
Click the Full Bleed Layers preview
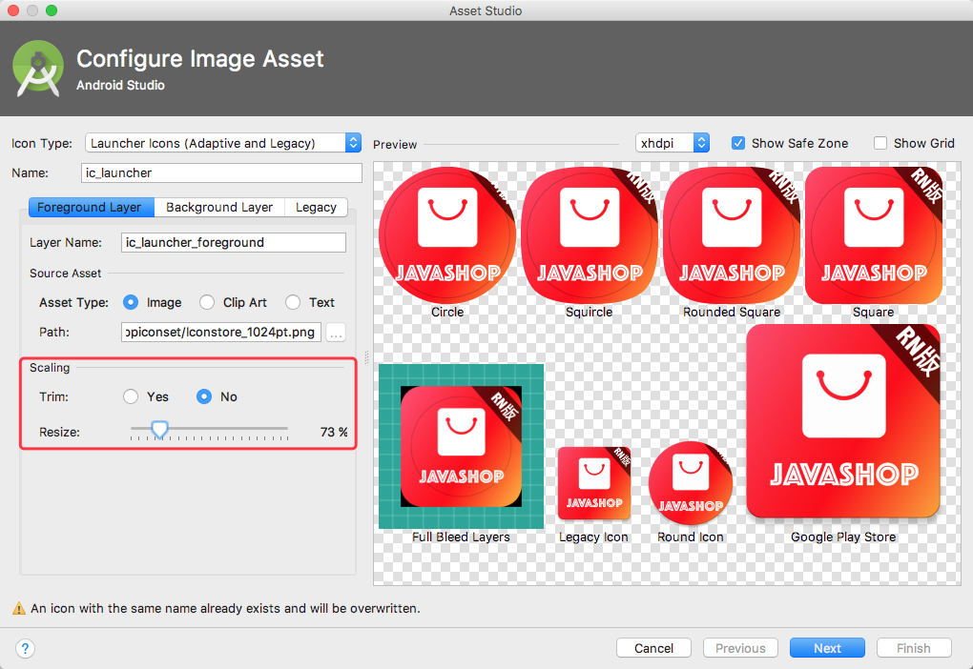(461, 446)
